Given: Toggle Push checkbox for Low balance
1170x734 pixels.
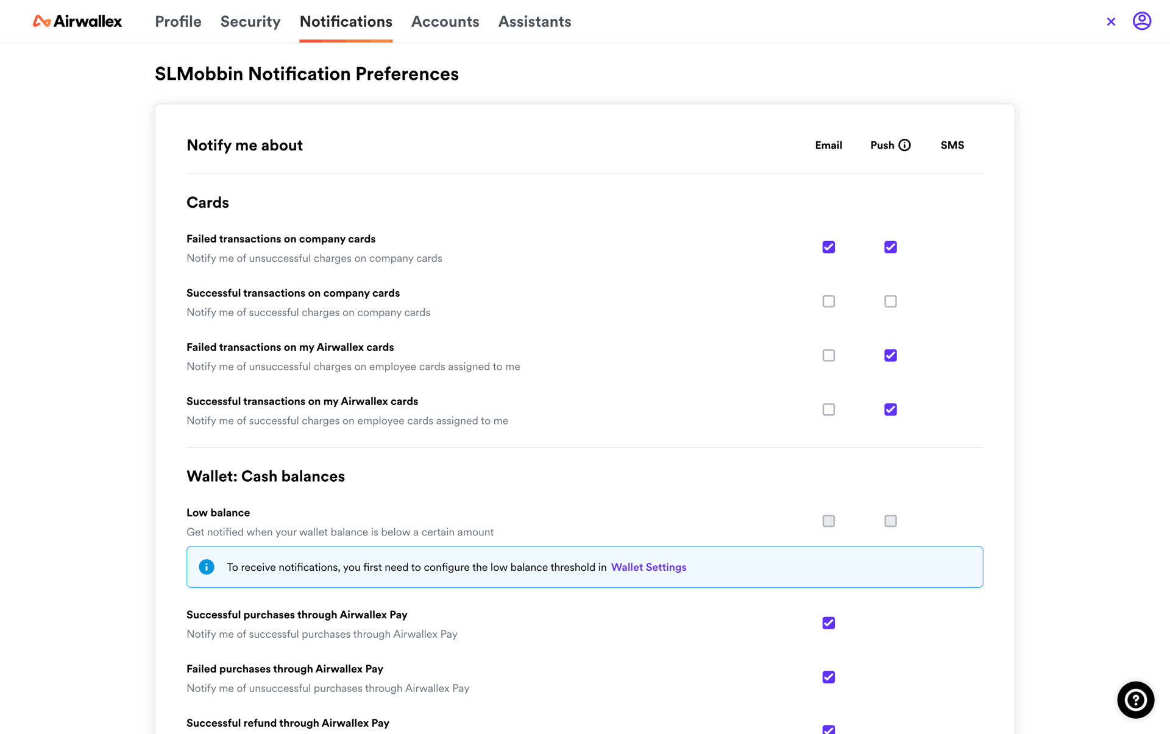Looking at the screenshot, I should (x=890, y=521).
